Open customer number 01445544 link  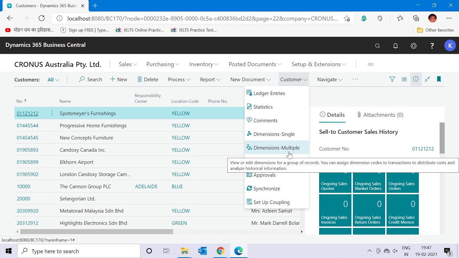pyautogui.click(x=27, y=125)
